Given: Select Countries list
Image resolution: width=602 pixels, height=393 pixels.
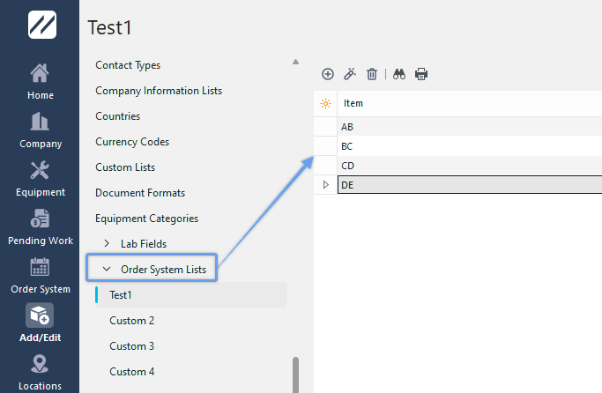Looking at the screenshot, I should point(117,116).
